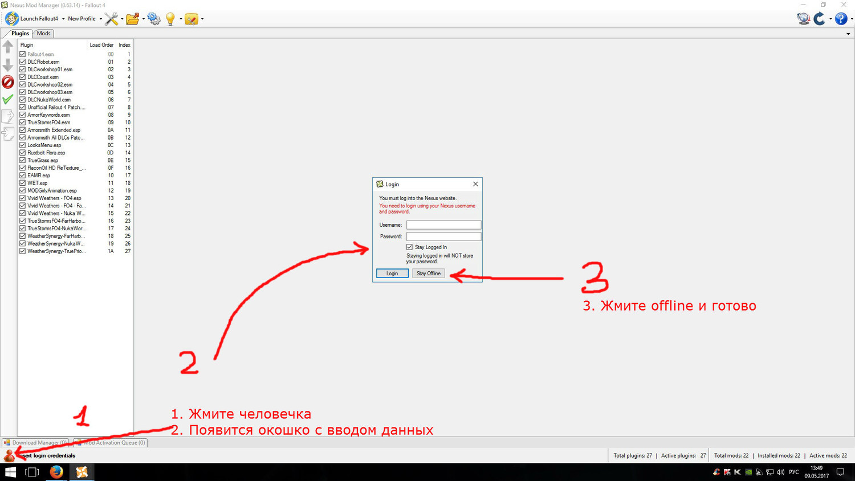The width and height of the screenshot is (855, 481).
Task: Expand the yellow note icon dropdown arrow
Action: pyautogui.click(x=202, y=19)
